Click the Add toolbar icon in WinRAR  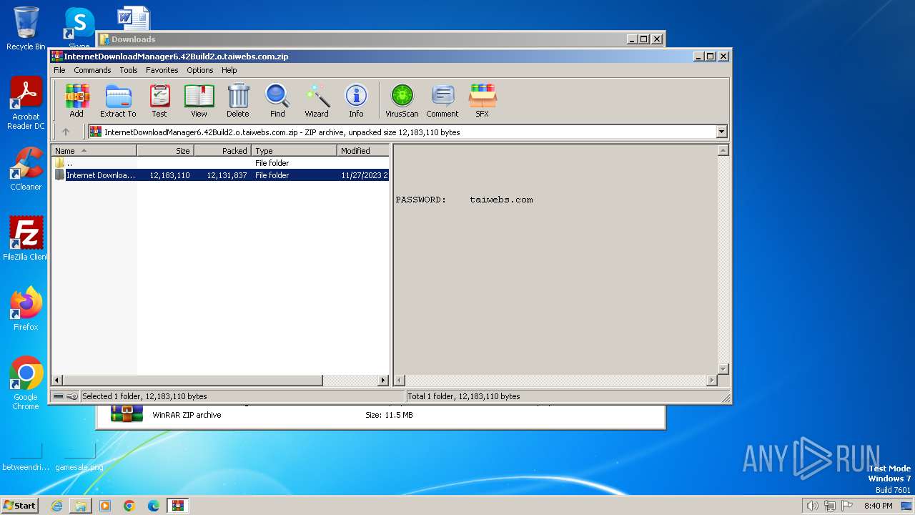(76, 100)
